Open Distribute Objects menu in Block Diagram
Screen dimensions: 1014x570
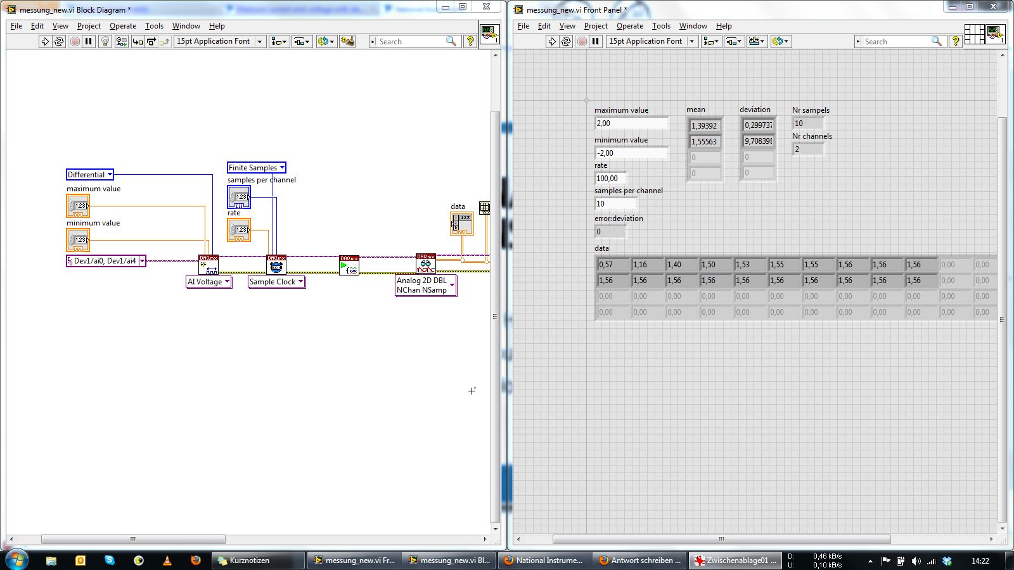(302, 41)
